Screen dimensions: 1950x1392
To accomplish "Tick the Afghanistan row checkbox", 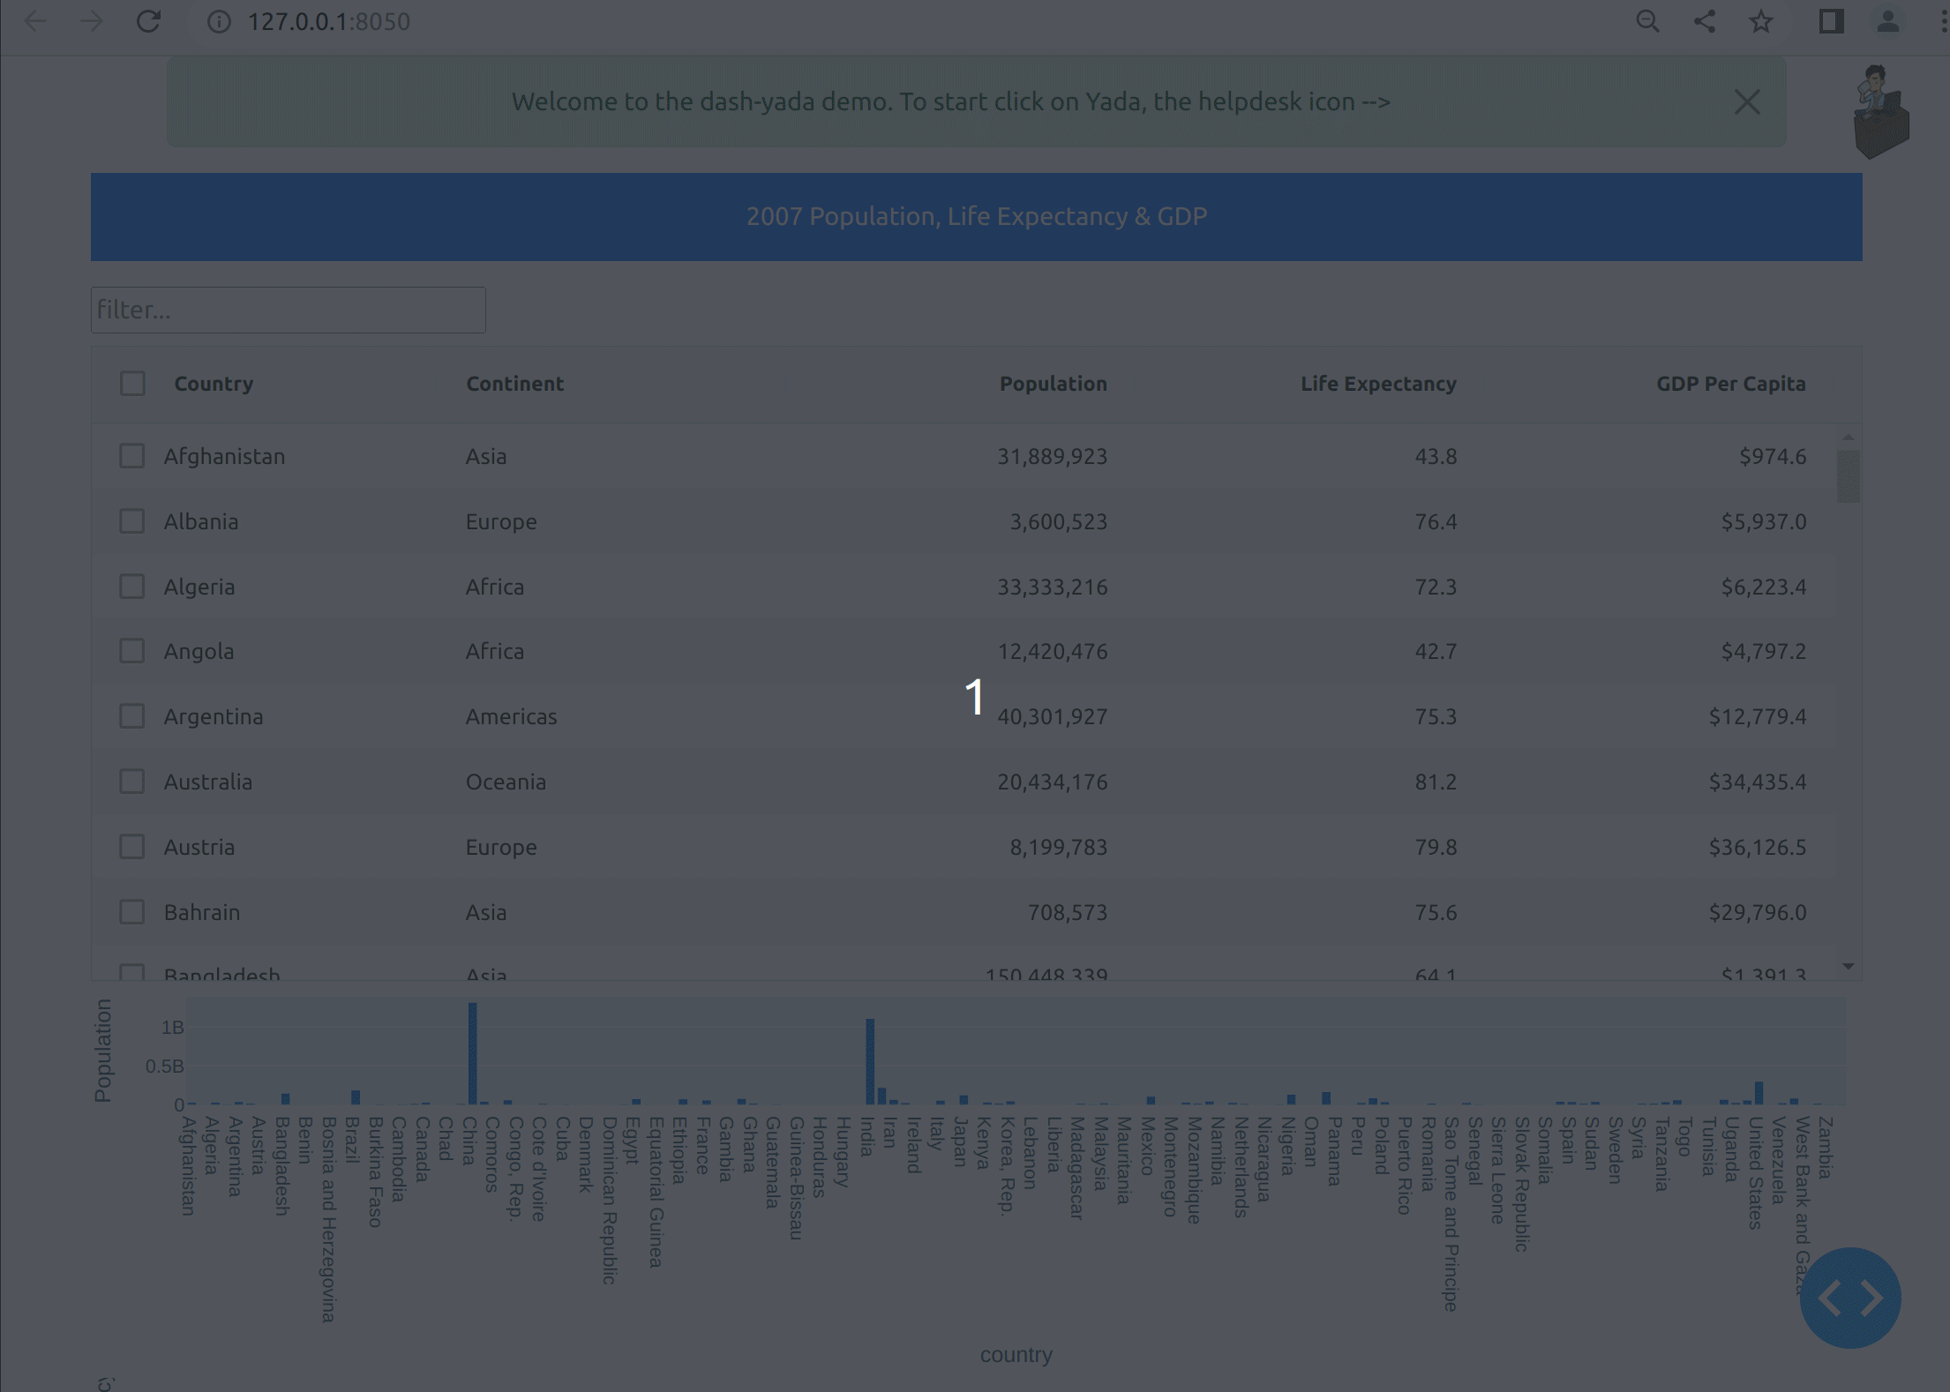I will [x=132, y=456].
